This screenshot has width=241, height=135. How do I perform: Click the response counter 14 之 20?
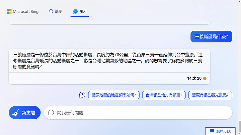click(x=194, y=78)
